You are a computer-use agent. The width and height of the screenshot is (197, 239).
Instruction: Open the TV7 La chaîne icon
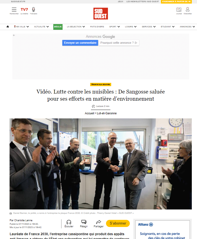[24, 10]
